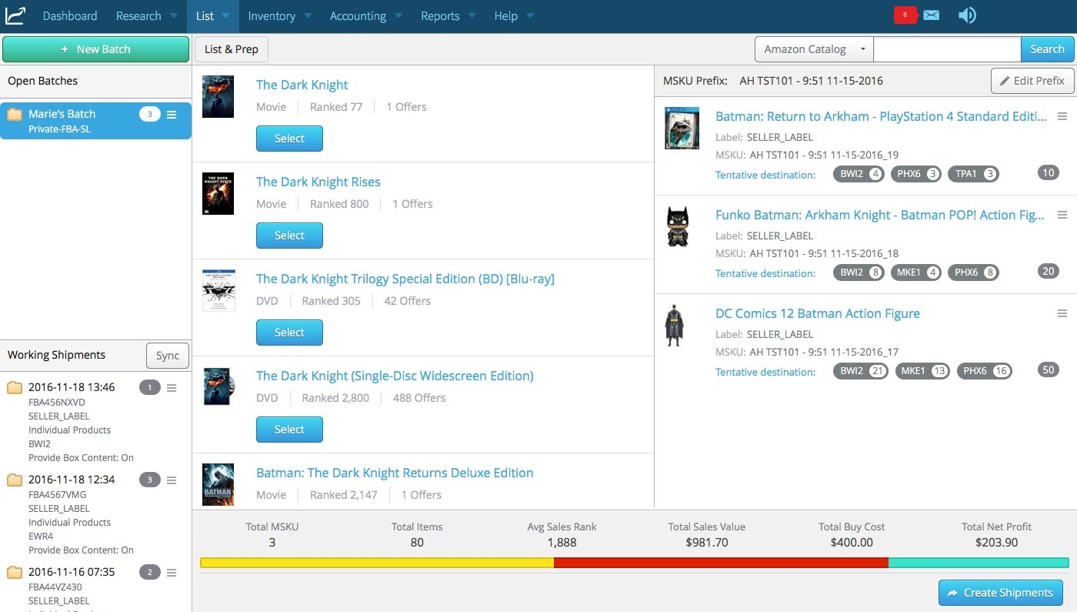Sync the working shipments
This screenshot has height=612, width=1077.
pyautogui.click(x=168, y=356)
